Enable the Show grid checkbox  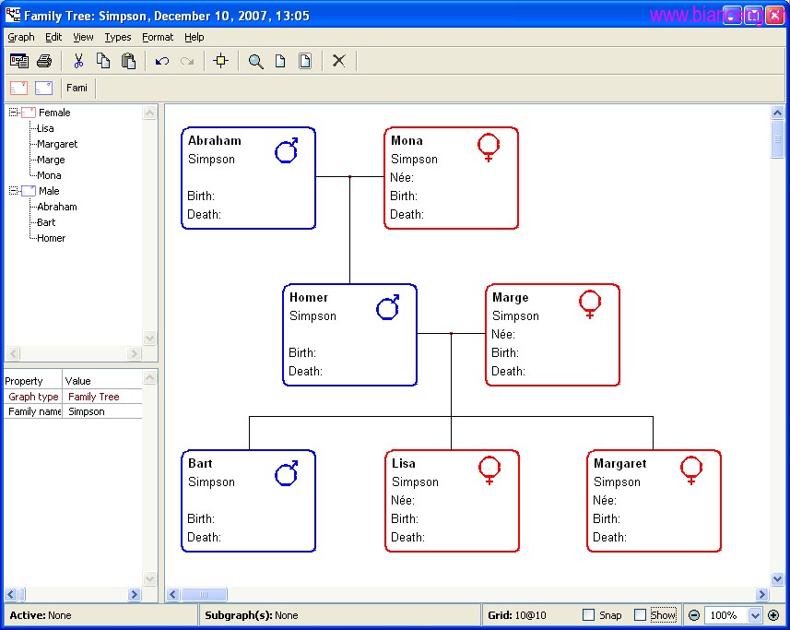click(x=640, y=615)
